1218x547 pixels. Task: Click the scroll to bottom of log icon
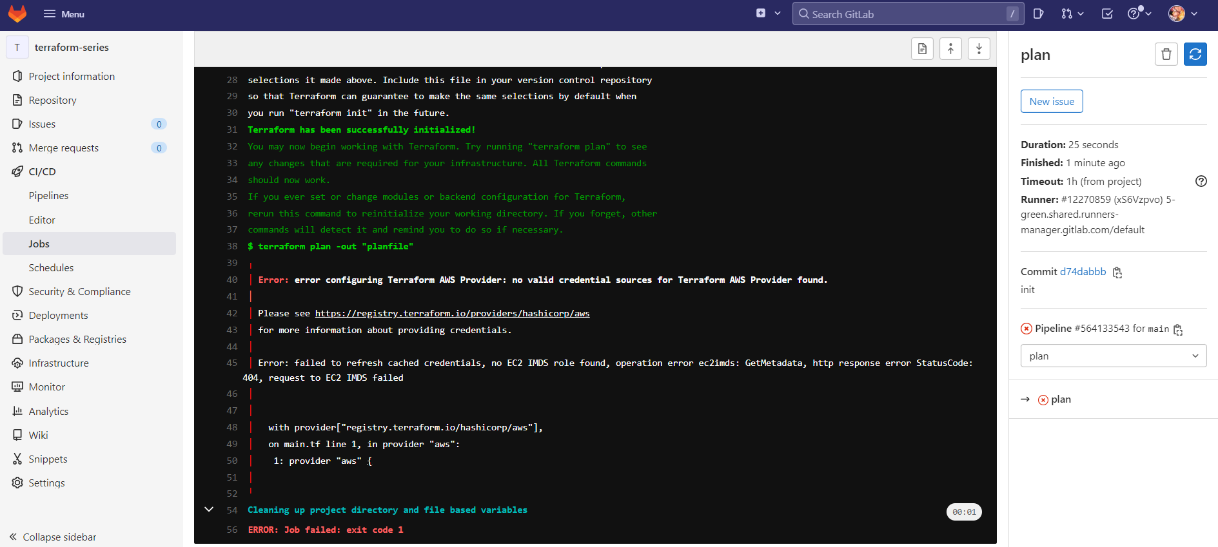(x=979, y=49)
